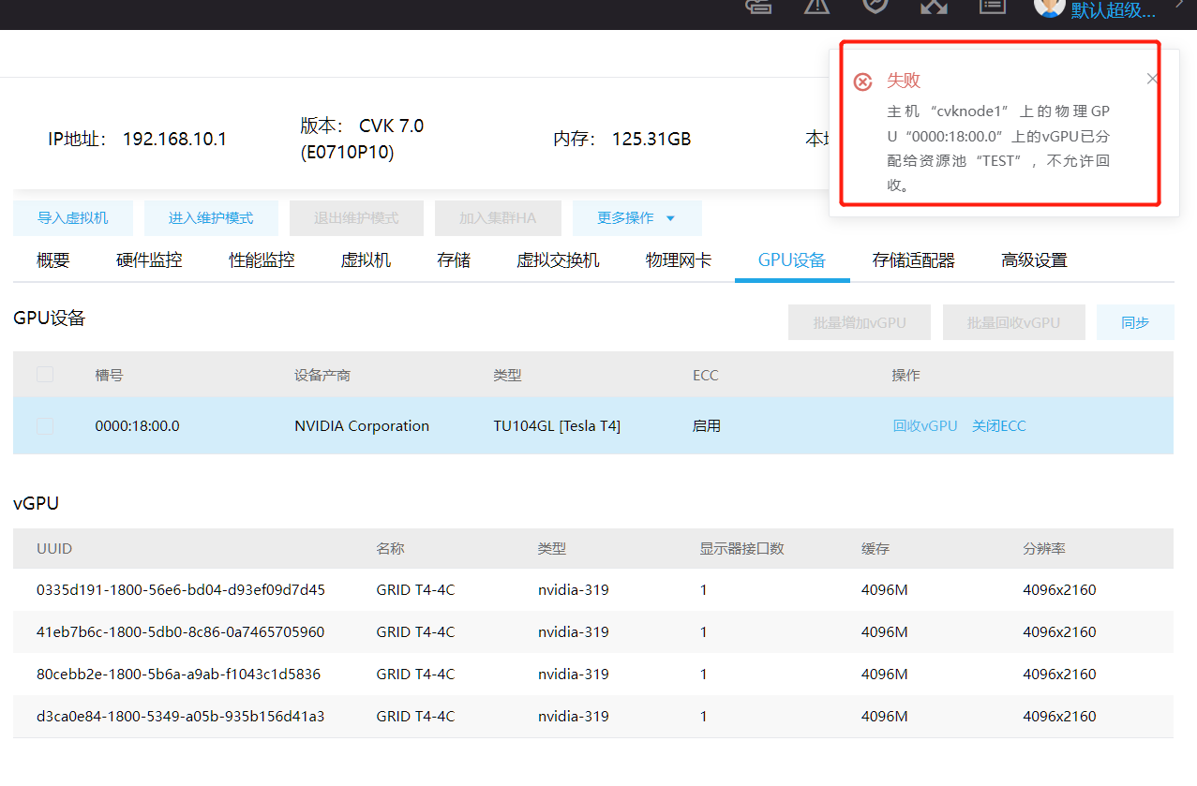
Task: Dismiss the failure notification popup
Action: (1152, 80)
